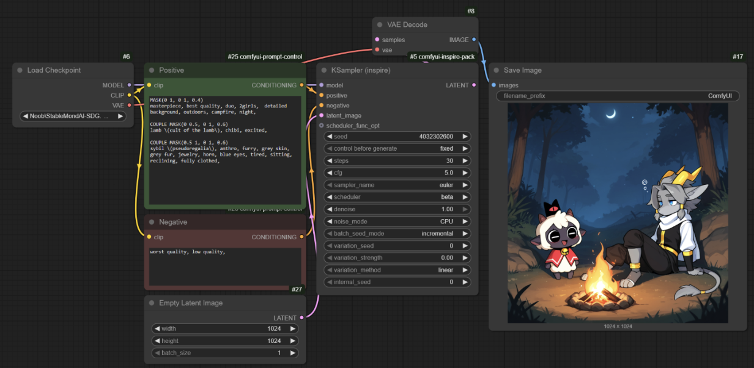754x368 pixels.
Task: Select previous checkpoint with left arrow in Load Checkpoint
Action: tap(26, 116)
